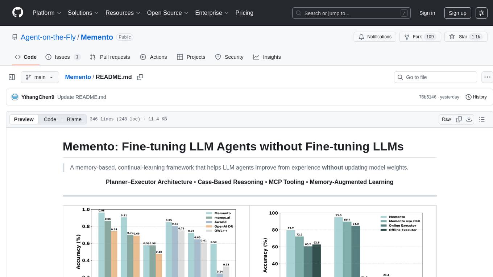Copy raw file contents
Screen dimensions: 493x277
coord(459,119)
